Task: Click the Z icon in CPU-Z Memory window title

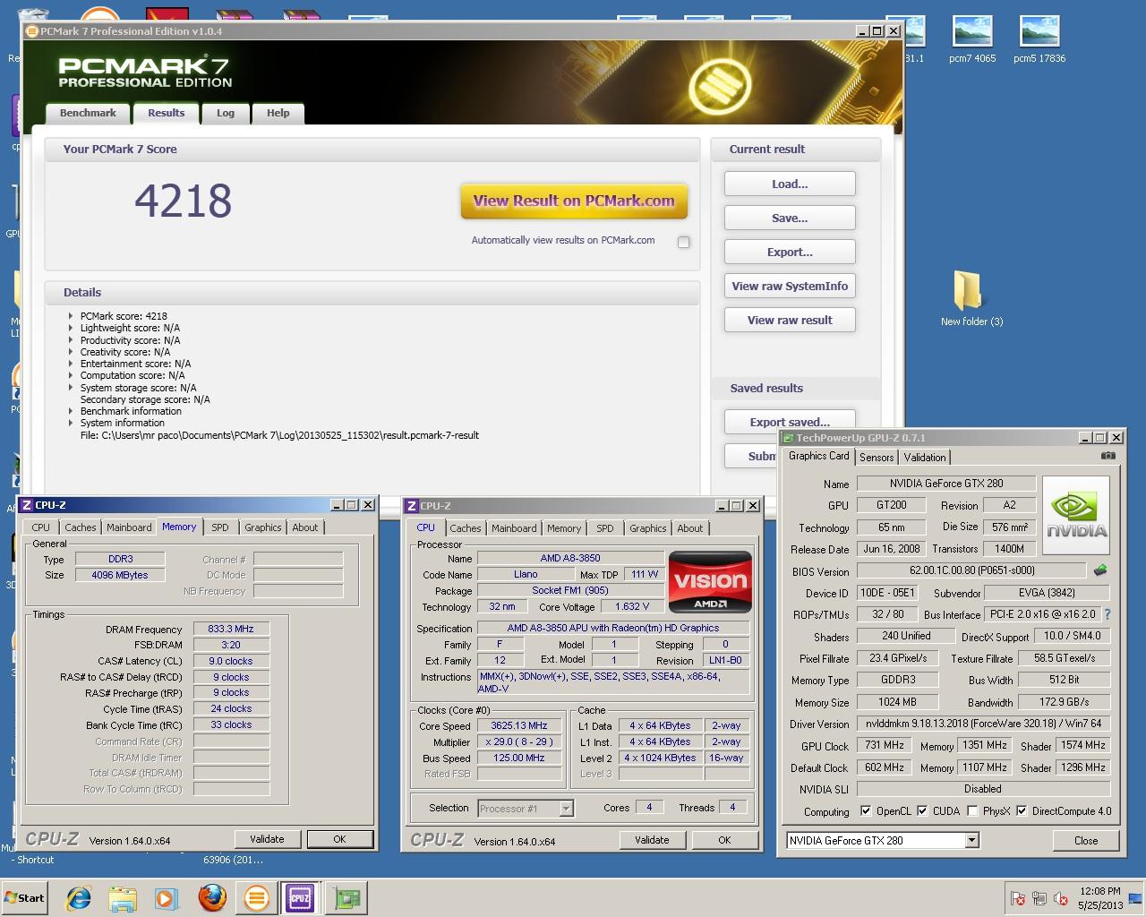Action: [x=27, y=505]
